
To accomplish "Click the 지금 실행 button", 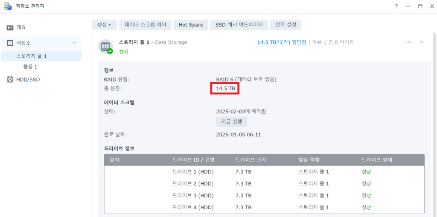I will click(x=232, y=122).
